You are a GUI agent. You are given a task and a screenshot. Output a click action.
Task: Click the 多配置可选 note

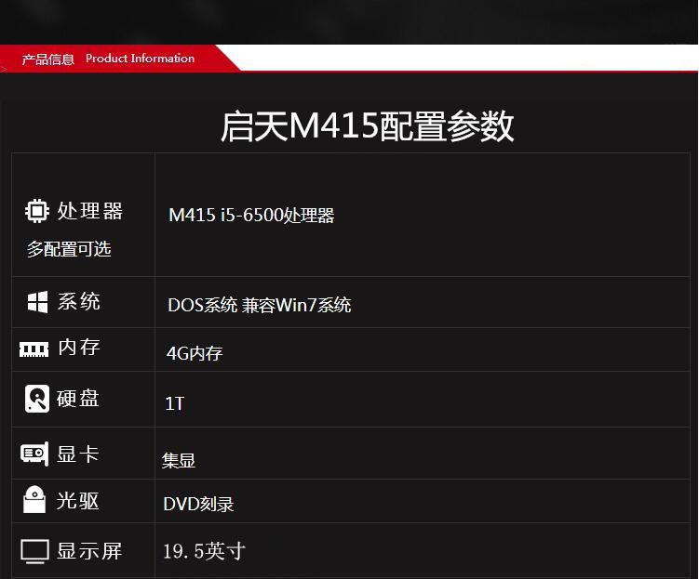pos(69,249)
